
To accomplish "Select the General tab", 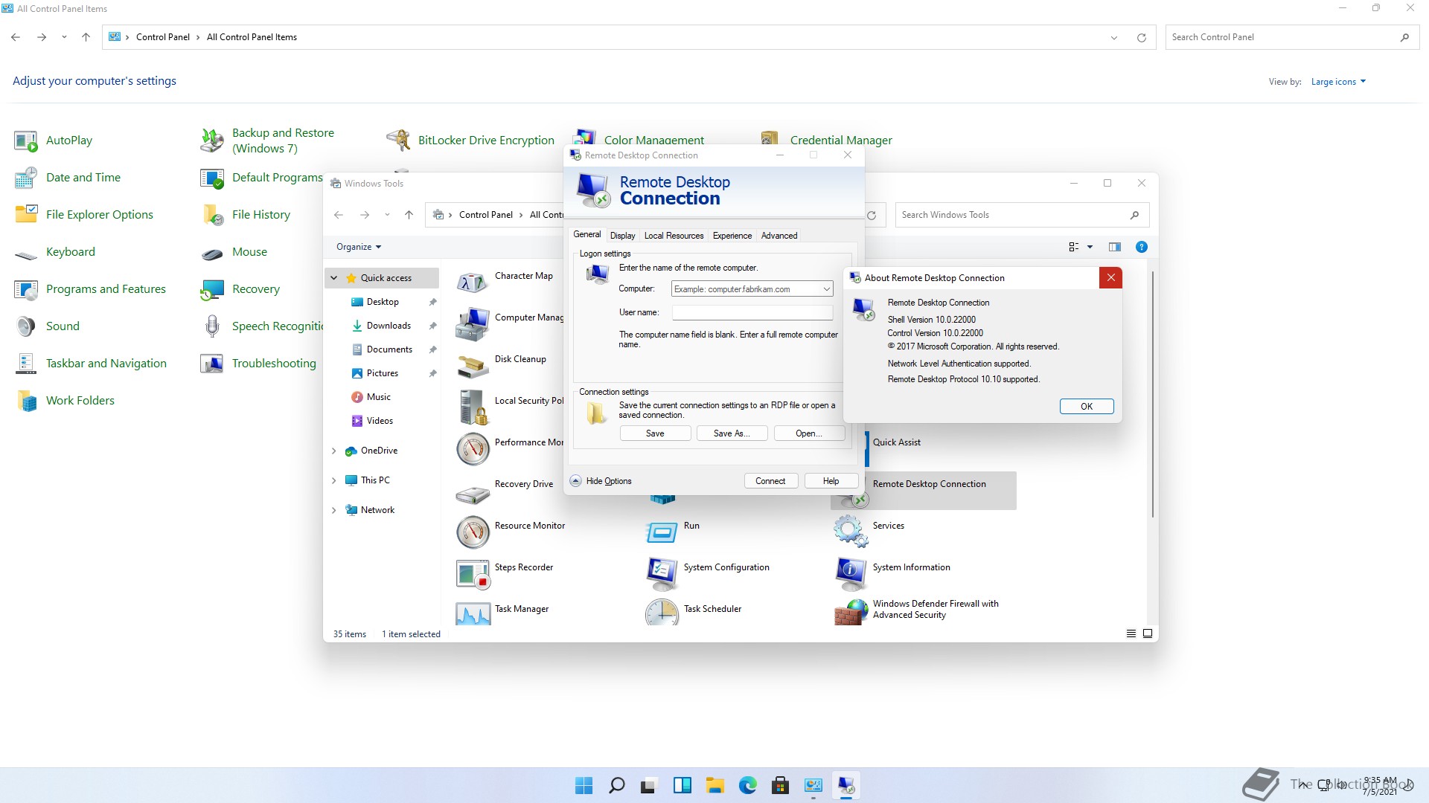I will point(587,235).
